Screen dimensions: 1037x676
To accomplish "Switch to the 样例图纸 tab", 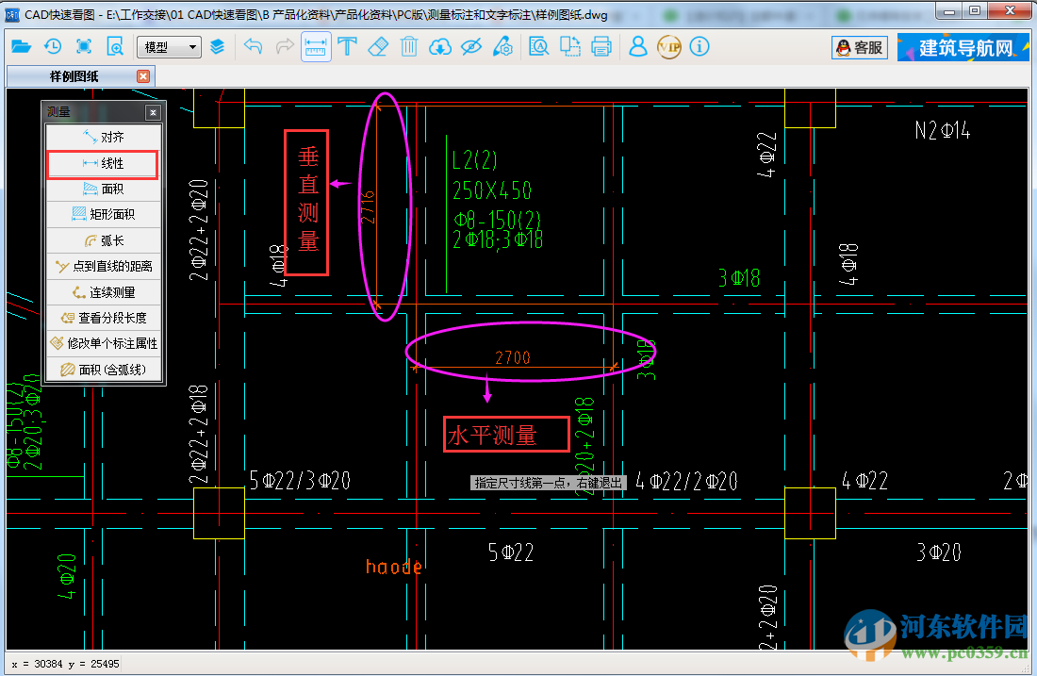I will (74, 76).
